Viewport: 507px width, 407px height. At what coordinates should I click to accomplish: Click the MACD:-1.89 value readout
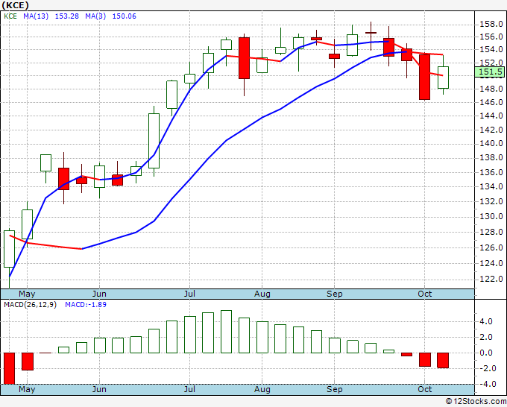86,305
